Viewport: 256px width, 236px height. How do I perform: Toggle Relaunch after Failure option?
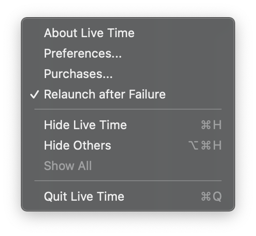coord(128,94)
